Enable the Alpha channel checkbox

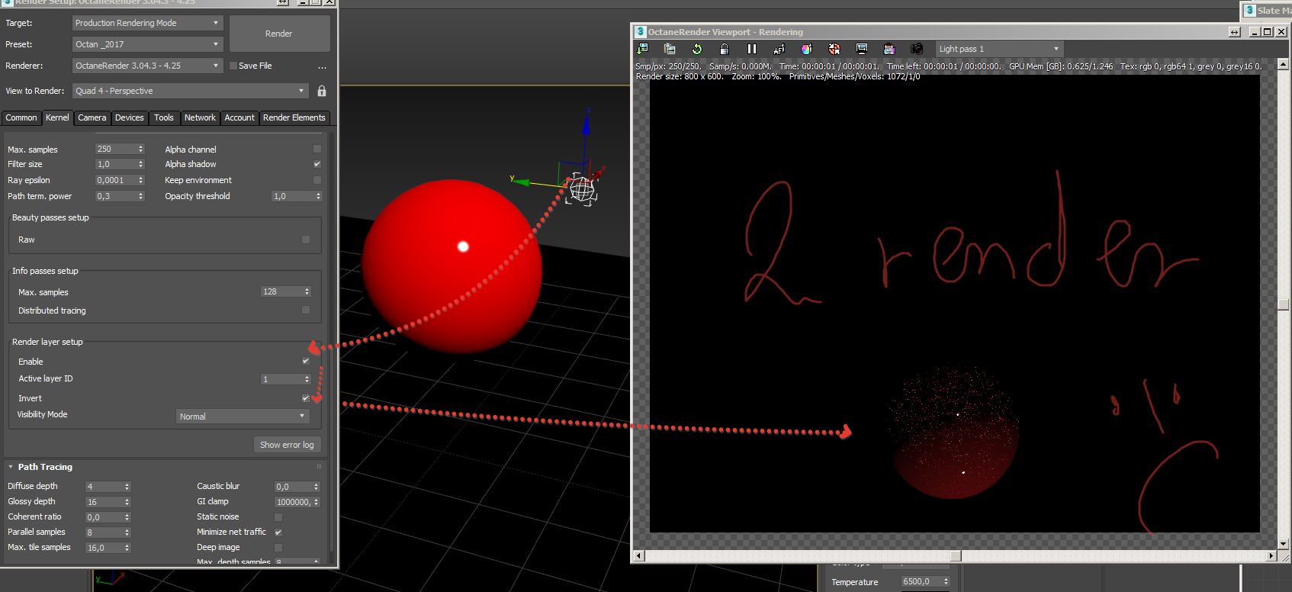(317, 150)
